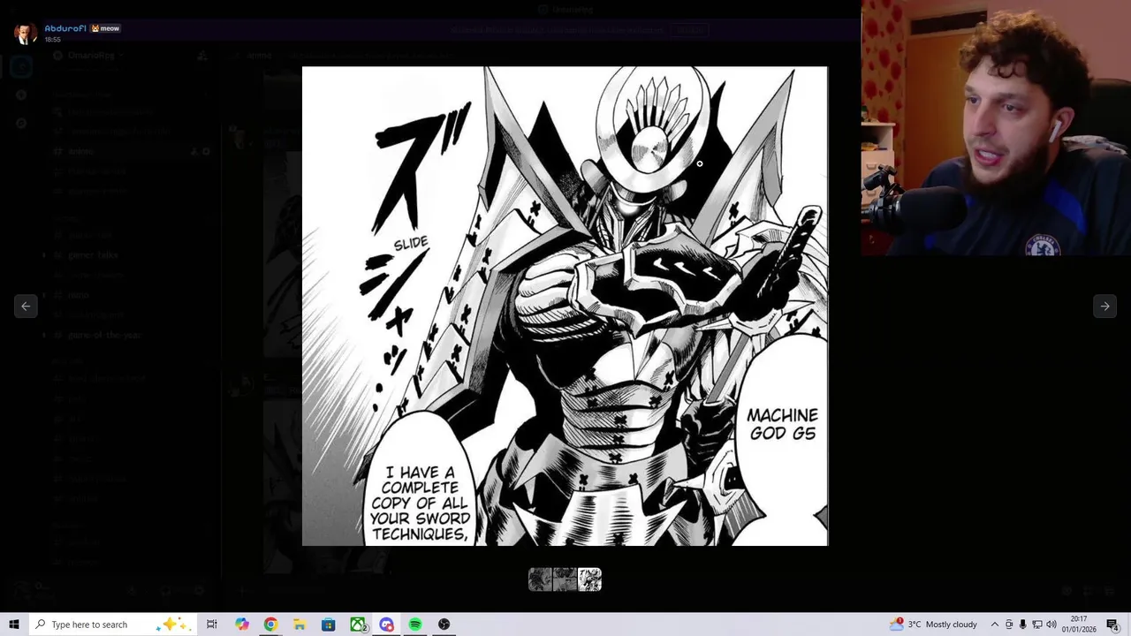
Task: Open the 3°C Mostly cloudy weather widget
Action: coord(934,625)
